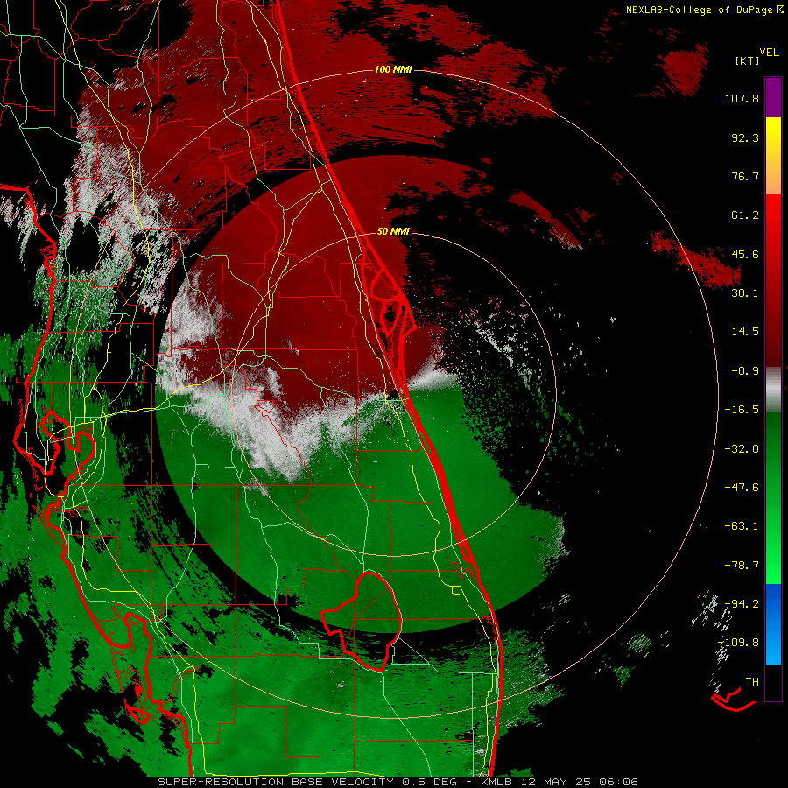This screenshot has width=788, height=788.
Task: Click the 100 NMI range ring label
Action: [x=393, y=69]
